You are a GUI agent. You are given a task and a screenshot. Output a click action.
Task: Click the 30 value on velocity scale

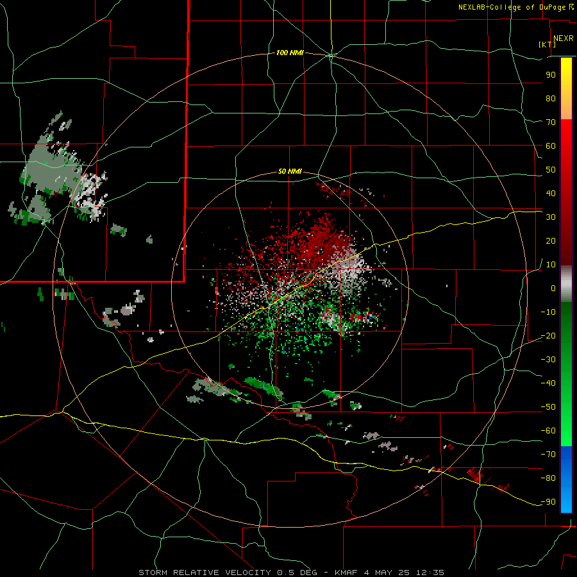tap(551, 217)
